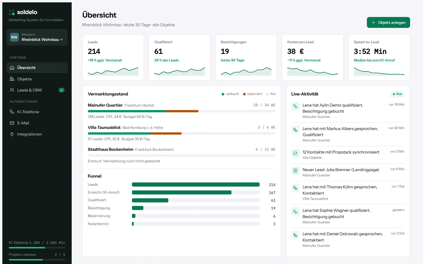
Task: Click the verkauft legend swatch
Action: click(223, 94)
